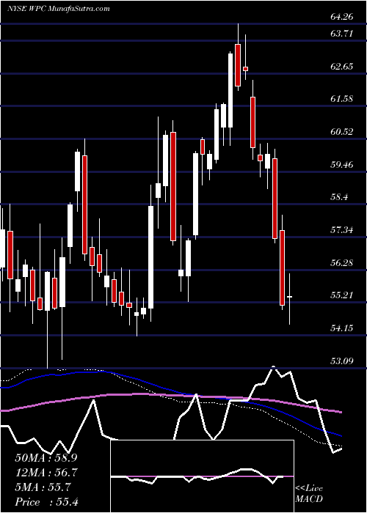
Task: Click the 61.58 price axis label
Action: 342,98
